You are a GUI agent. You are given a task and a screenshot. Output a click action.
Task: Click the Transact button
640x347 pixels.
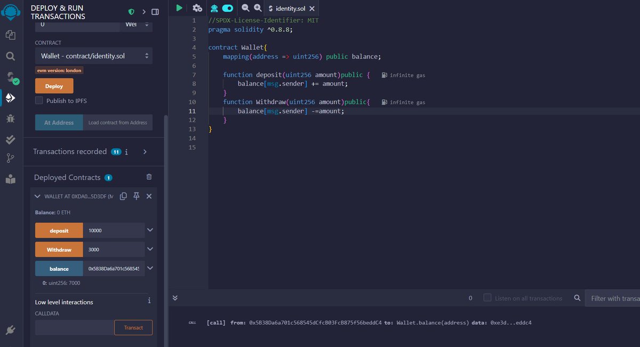click(133, 327)
